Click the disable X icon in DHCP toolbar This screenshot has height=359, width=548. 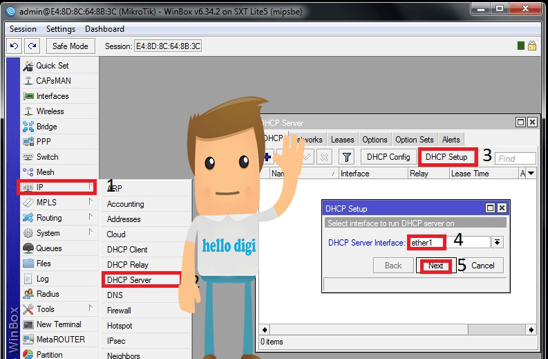[324, 157]
